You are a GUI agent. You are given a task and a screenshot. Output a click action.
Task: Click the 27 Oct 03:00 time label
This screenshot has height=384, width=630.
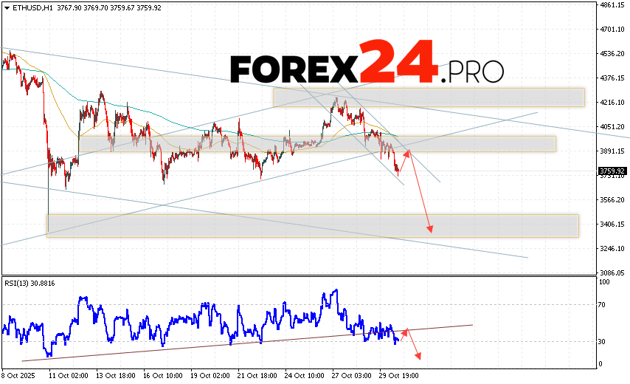pos(350,376)
